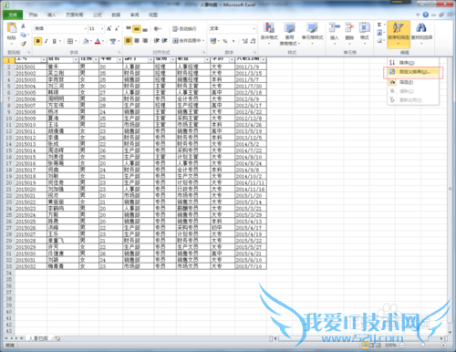Toggle center text alignment
This screenshot has width=456, height=352.
[137, 40]
